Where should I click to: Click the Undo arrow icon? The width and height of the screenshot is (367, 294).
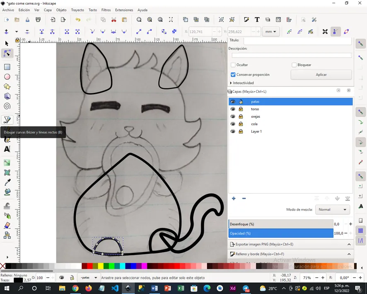pos(78,19)
